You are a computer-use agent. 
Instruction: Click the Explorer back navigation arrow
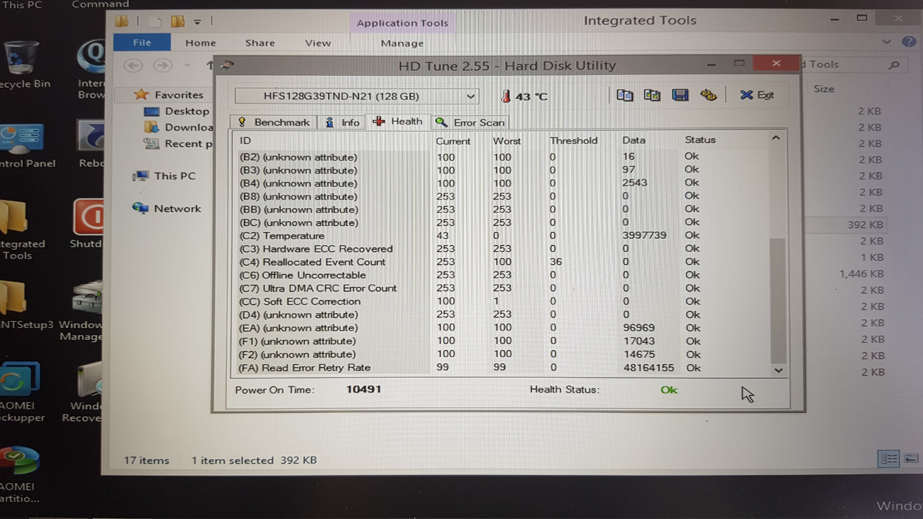coord(133,66)
